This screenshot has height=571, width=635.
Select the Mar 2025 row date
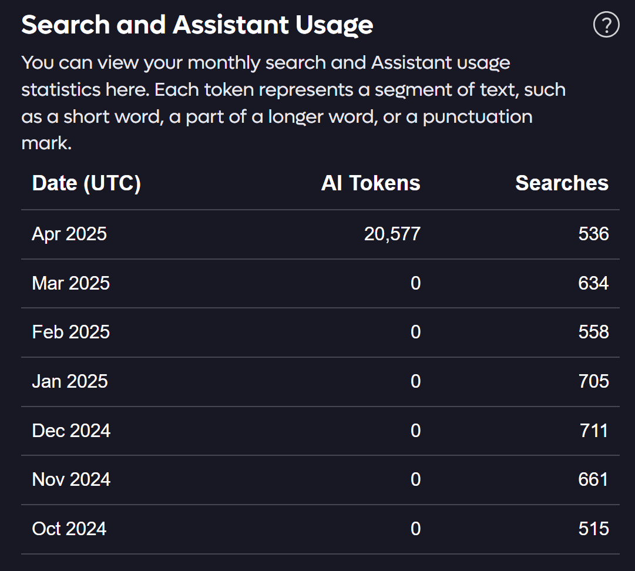tap(71, 283)
